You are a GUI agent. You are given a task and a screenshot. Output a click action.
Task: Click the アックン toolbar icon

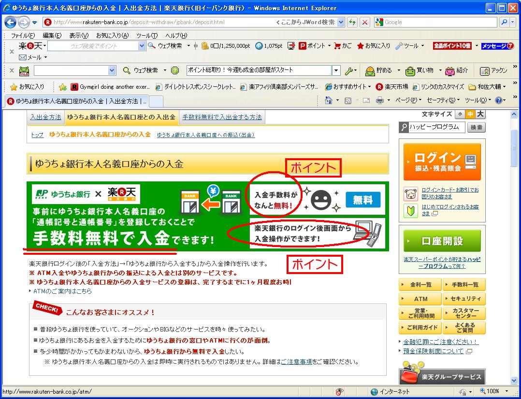(485, 70)
